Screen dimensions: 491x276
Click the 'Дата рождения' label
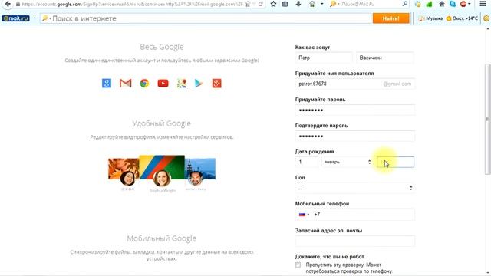(315, 152)
